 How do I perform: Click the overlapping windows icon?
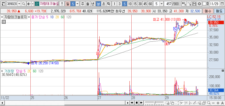(x=172, y=103)
